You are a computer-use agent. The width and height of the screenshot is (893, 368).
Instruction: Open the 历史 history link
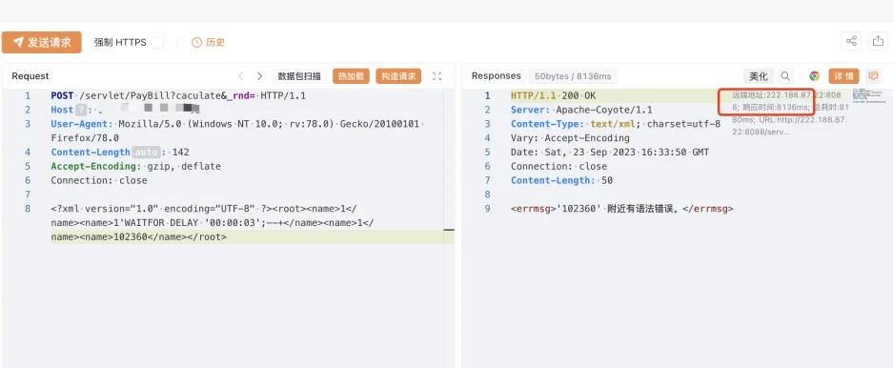coord(208,42)
